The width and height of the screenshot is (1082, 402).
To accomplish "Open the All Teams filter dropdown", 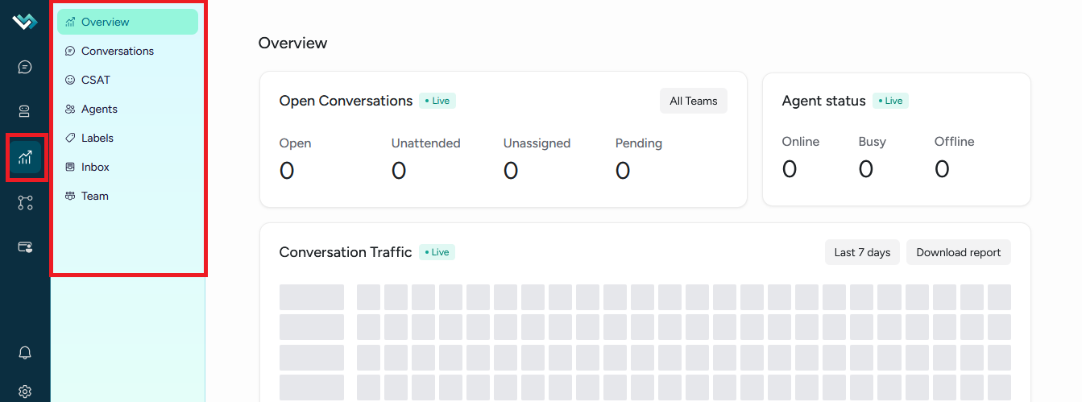I will 693,101.
